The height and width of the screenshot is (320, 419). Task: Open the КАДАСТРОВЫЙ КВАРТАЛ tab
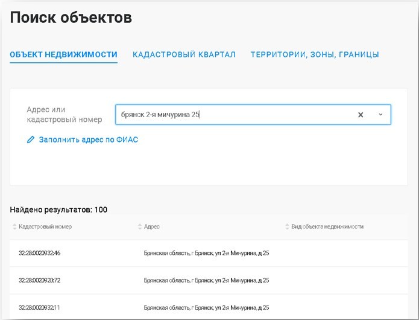click(x=184, y=54)
